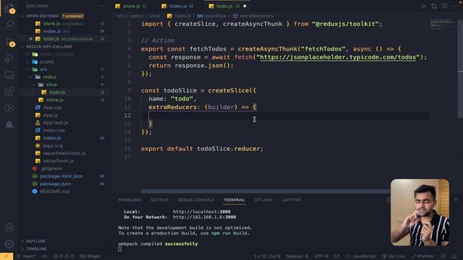
Task: Click the synchronize changes icon in status bar
Action: pyautogui.click(x=45, y=256)
